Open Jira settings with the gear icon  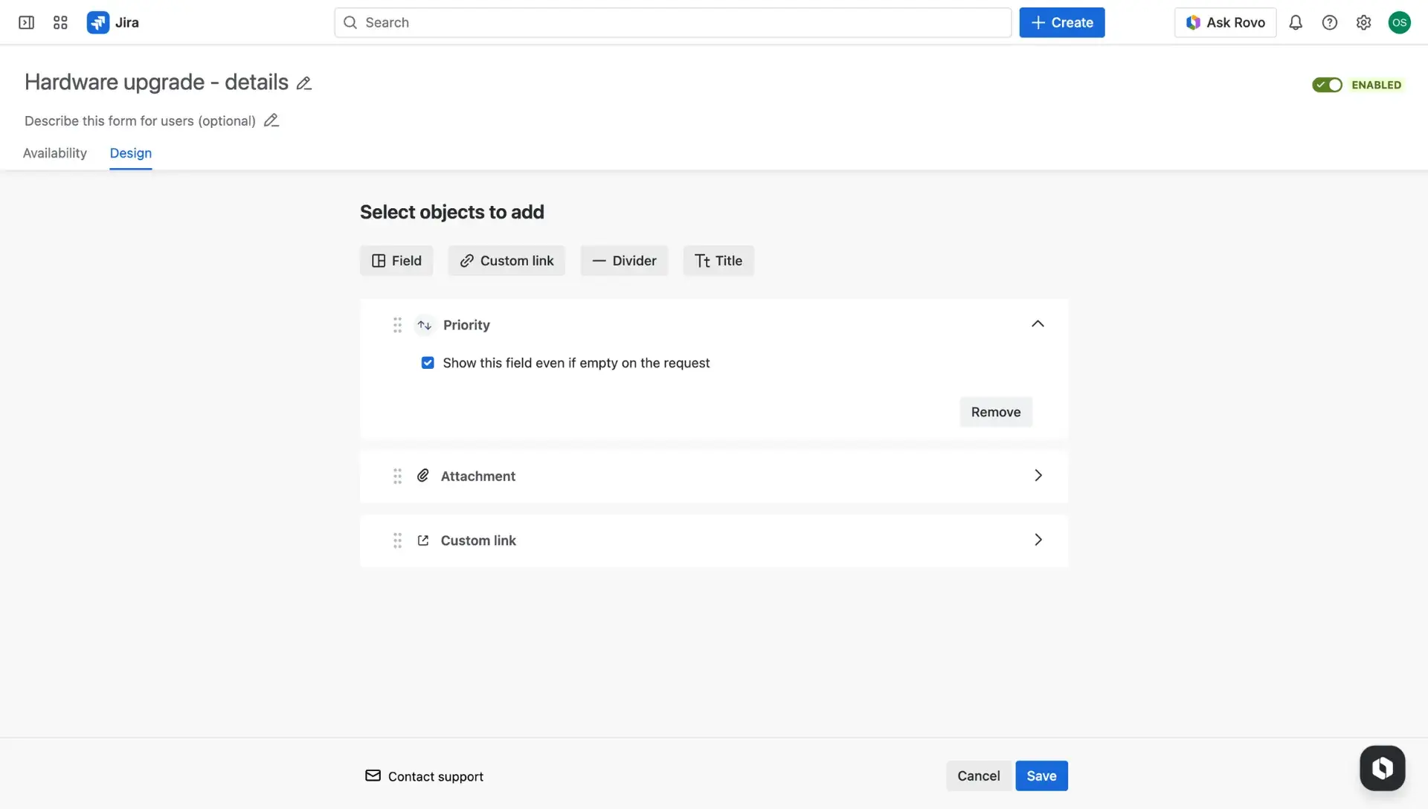1364,22
